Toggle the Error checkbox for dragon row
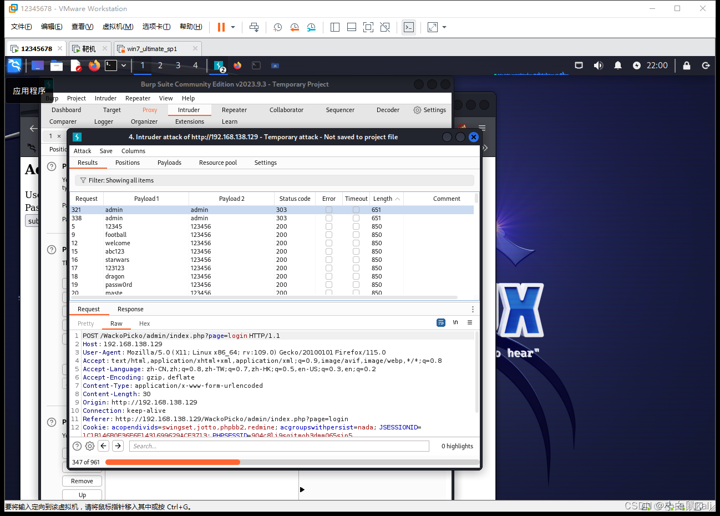The width and height of the screenshot is (720, 516). tap(329, 276)
